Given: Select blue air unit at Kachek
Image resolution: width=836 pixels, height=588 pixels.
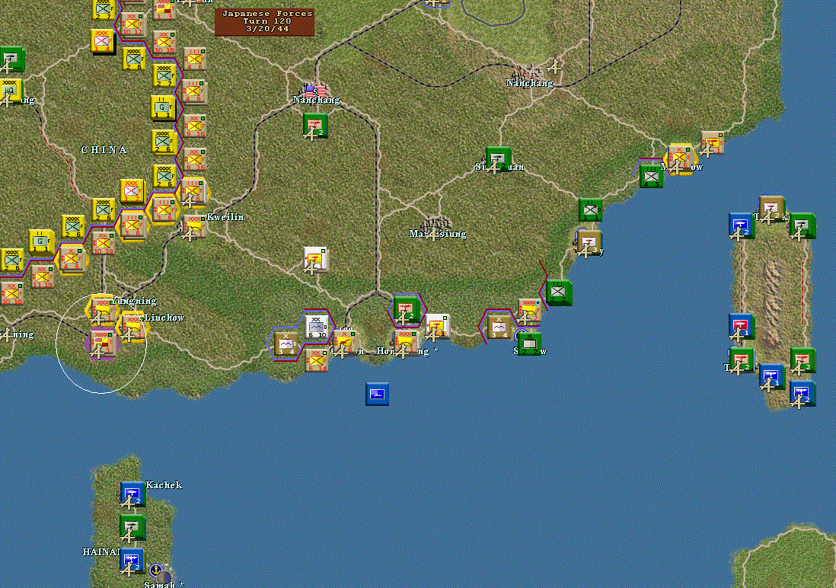Looking at the screenshot, I should coord(132,494).
